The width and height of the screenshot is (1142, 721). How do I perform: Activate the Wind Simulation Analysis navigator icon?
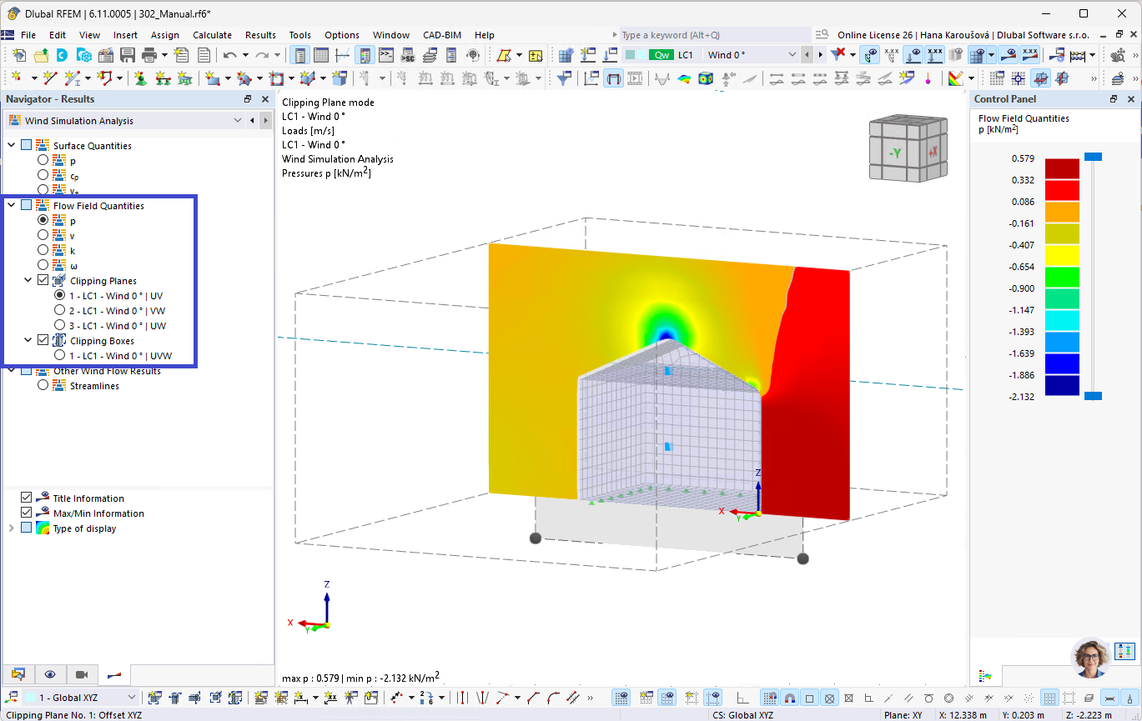point(13,120)
